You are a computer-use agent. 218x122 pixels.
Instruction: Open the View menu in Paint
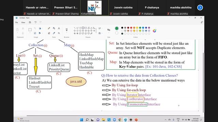(x=23, y=22)
